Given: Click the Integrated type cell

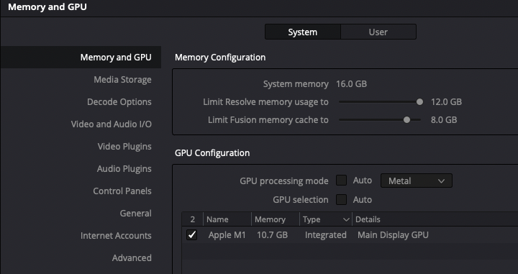Looking at the screenshot, I should point(325,234).
